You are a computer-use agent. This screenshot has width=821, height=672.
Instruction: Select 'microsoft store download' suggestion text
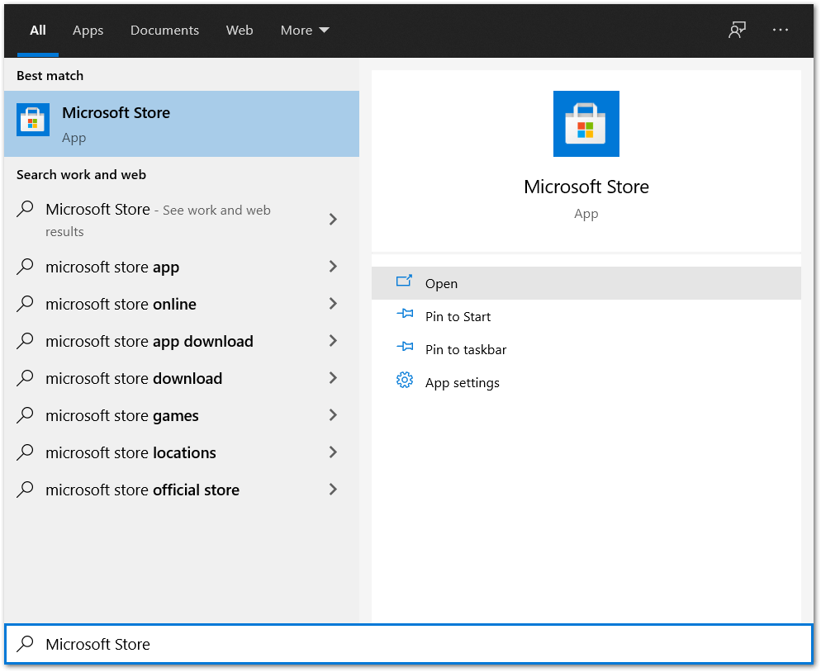(134, 378)
